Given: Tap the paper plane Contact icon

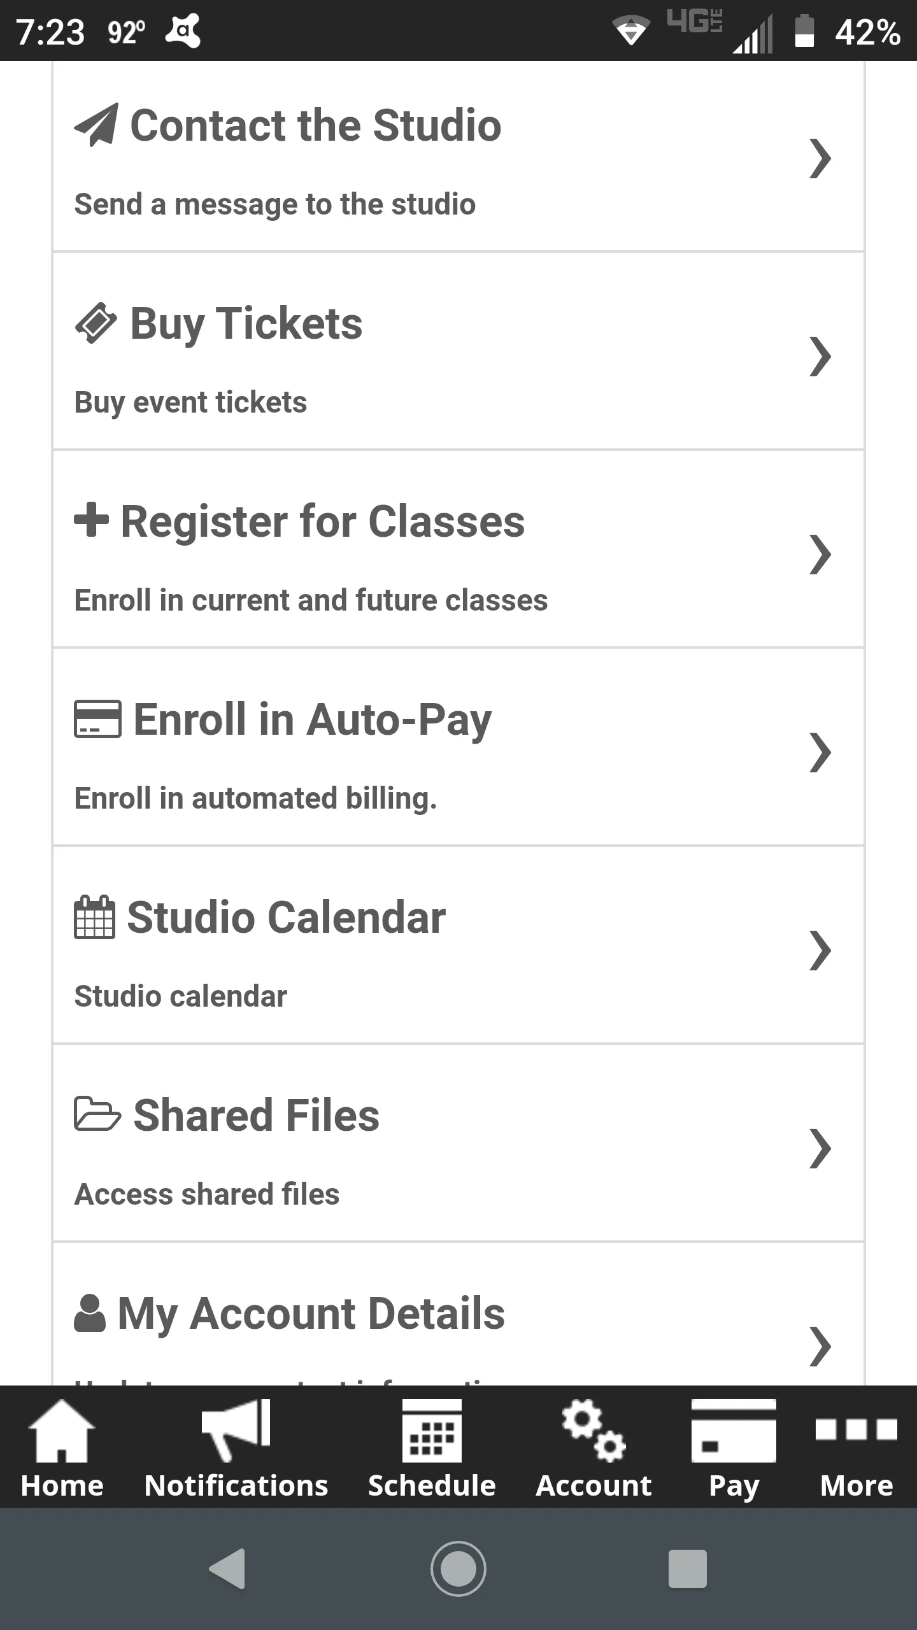Looking at the screenshot, I should [x=96, y=125].
